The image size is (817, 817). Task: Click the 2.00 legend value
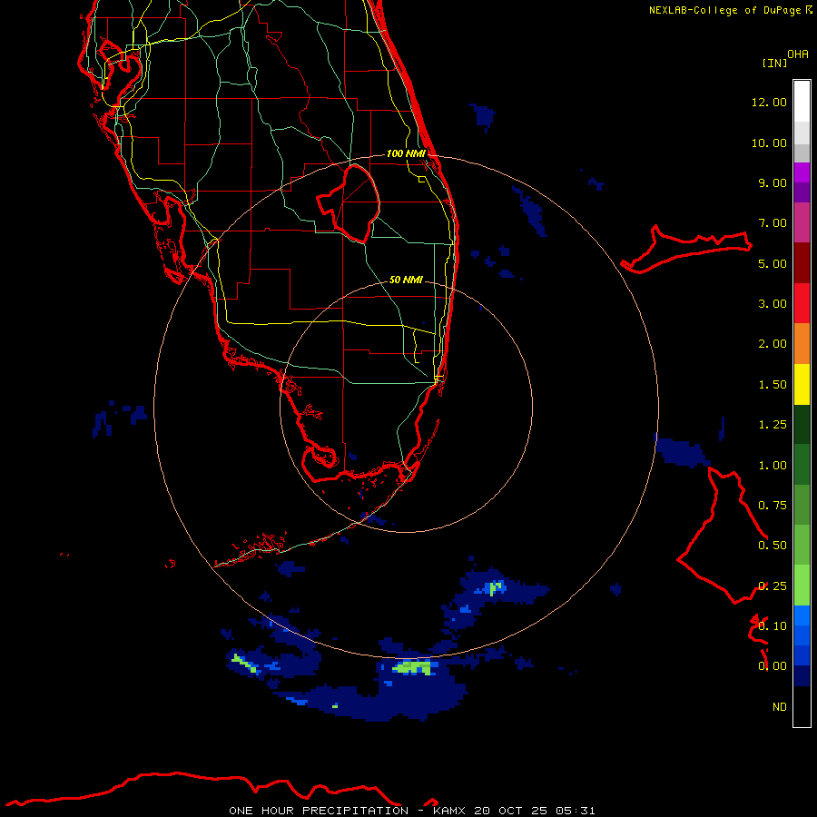click(773, 344)
